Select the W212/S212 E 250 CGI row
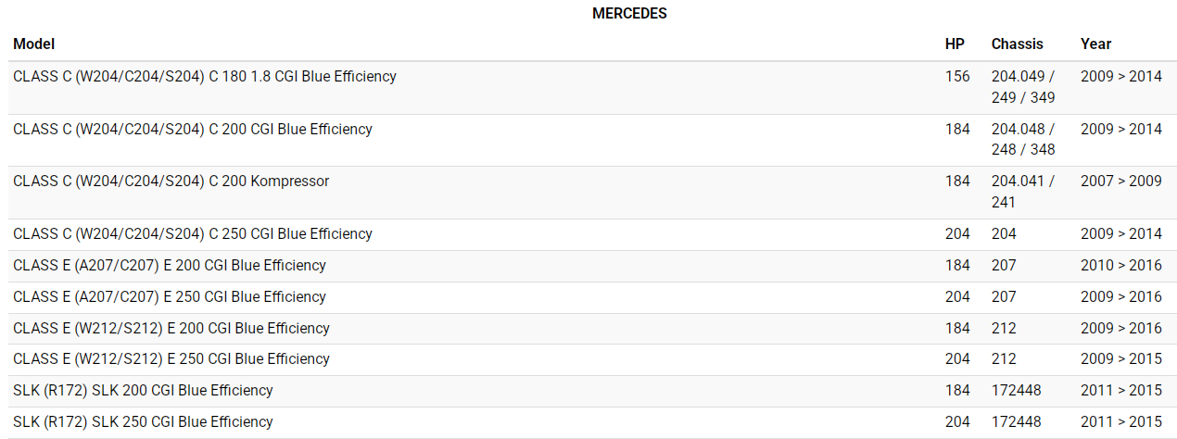1177x439 pixels. coord(171,359)
